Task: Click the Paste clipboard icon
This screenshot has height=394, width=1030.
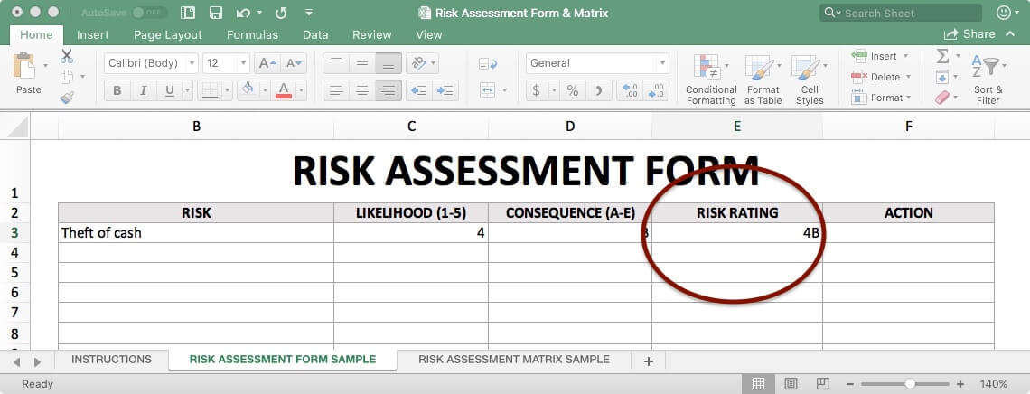Action: coord(25,66)
